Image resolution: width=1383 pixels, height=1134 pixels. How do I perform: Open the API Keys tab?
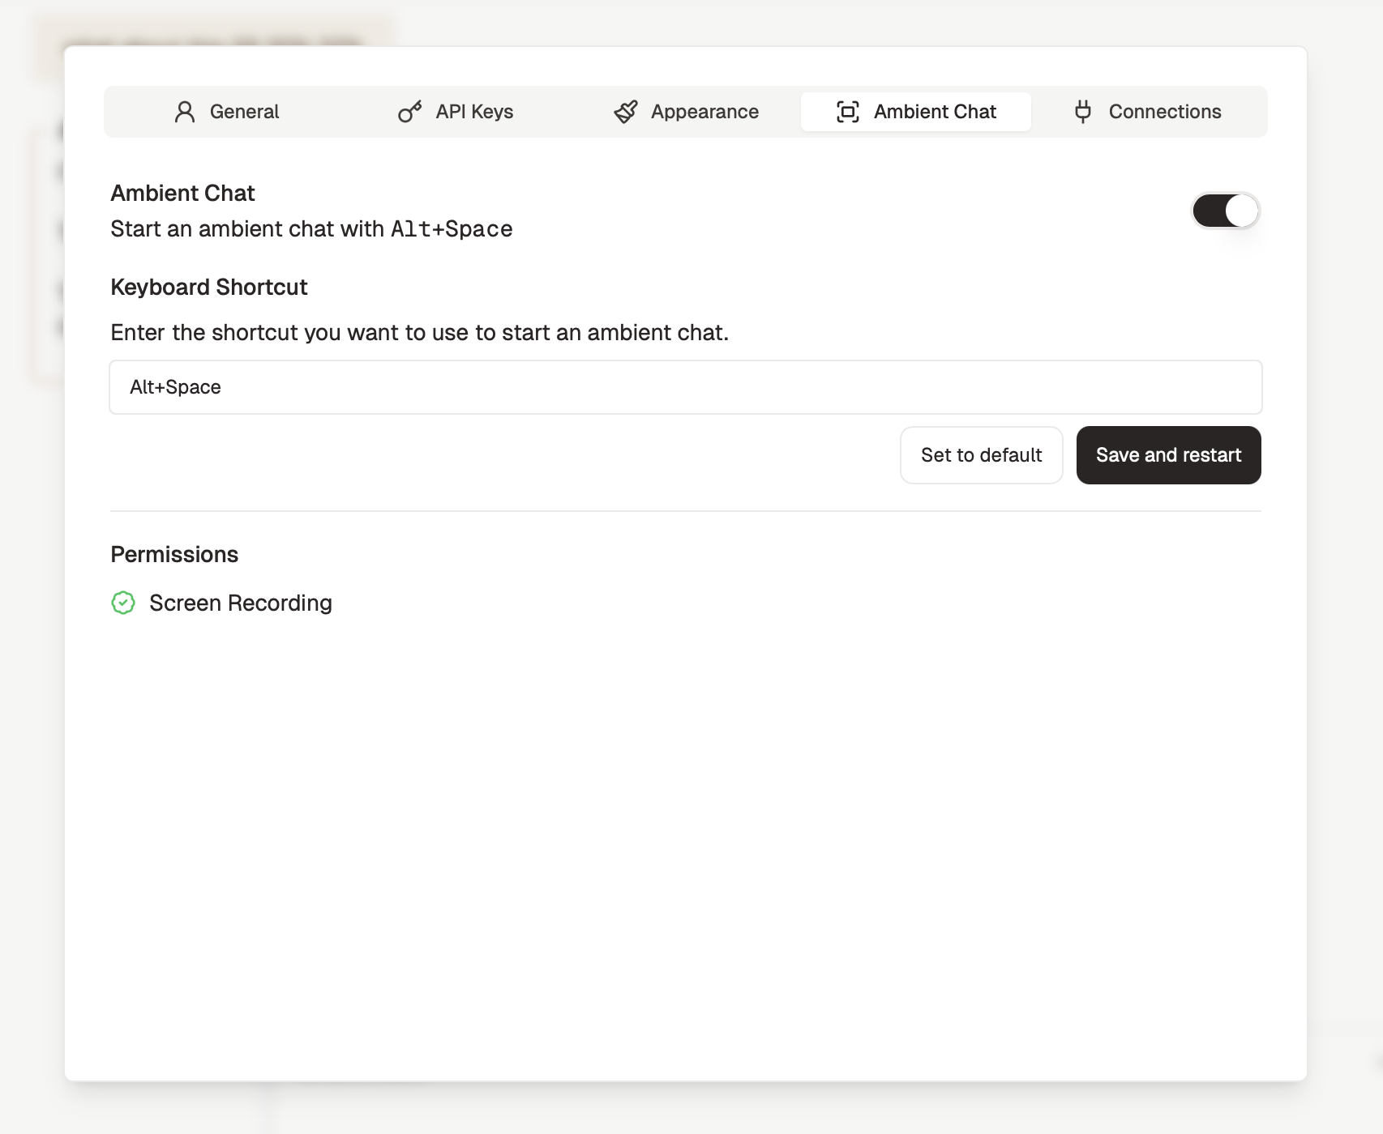[473, 112]
